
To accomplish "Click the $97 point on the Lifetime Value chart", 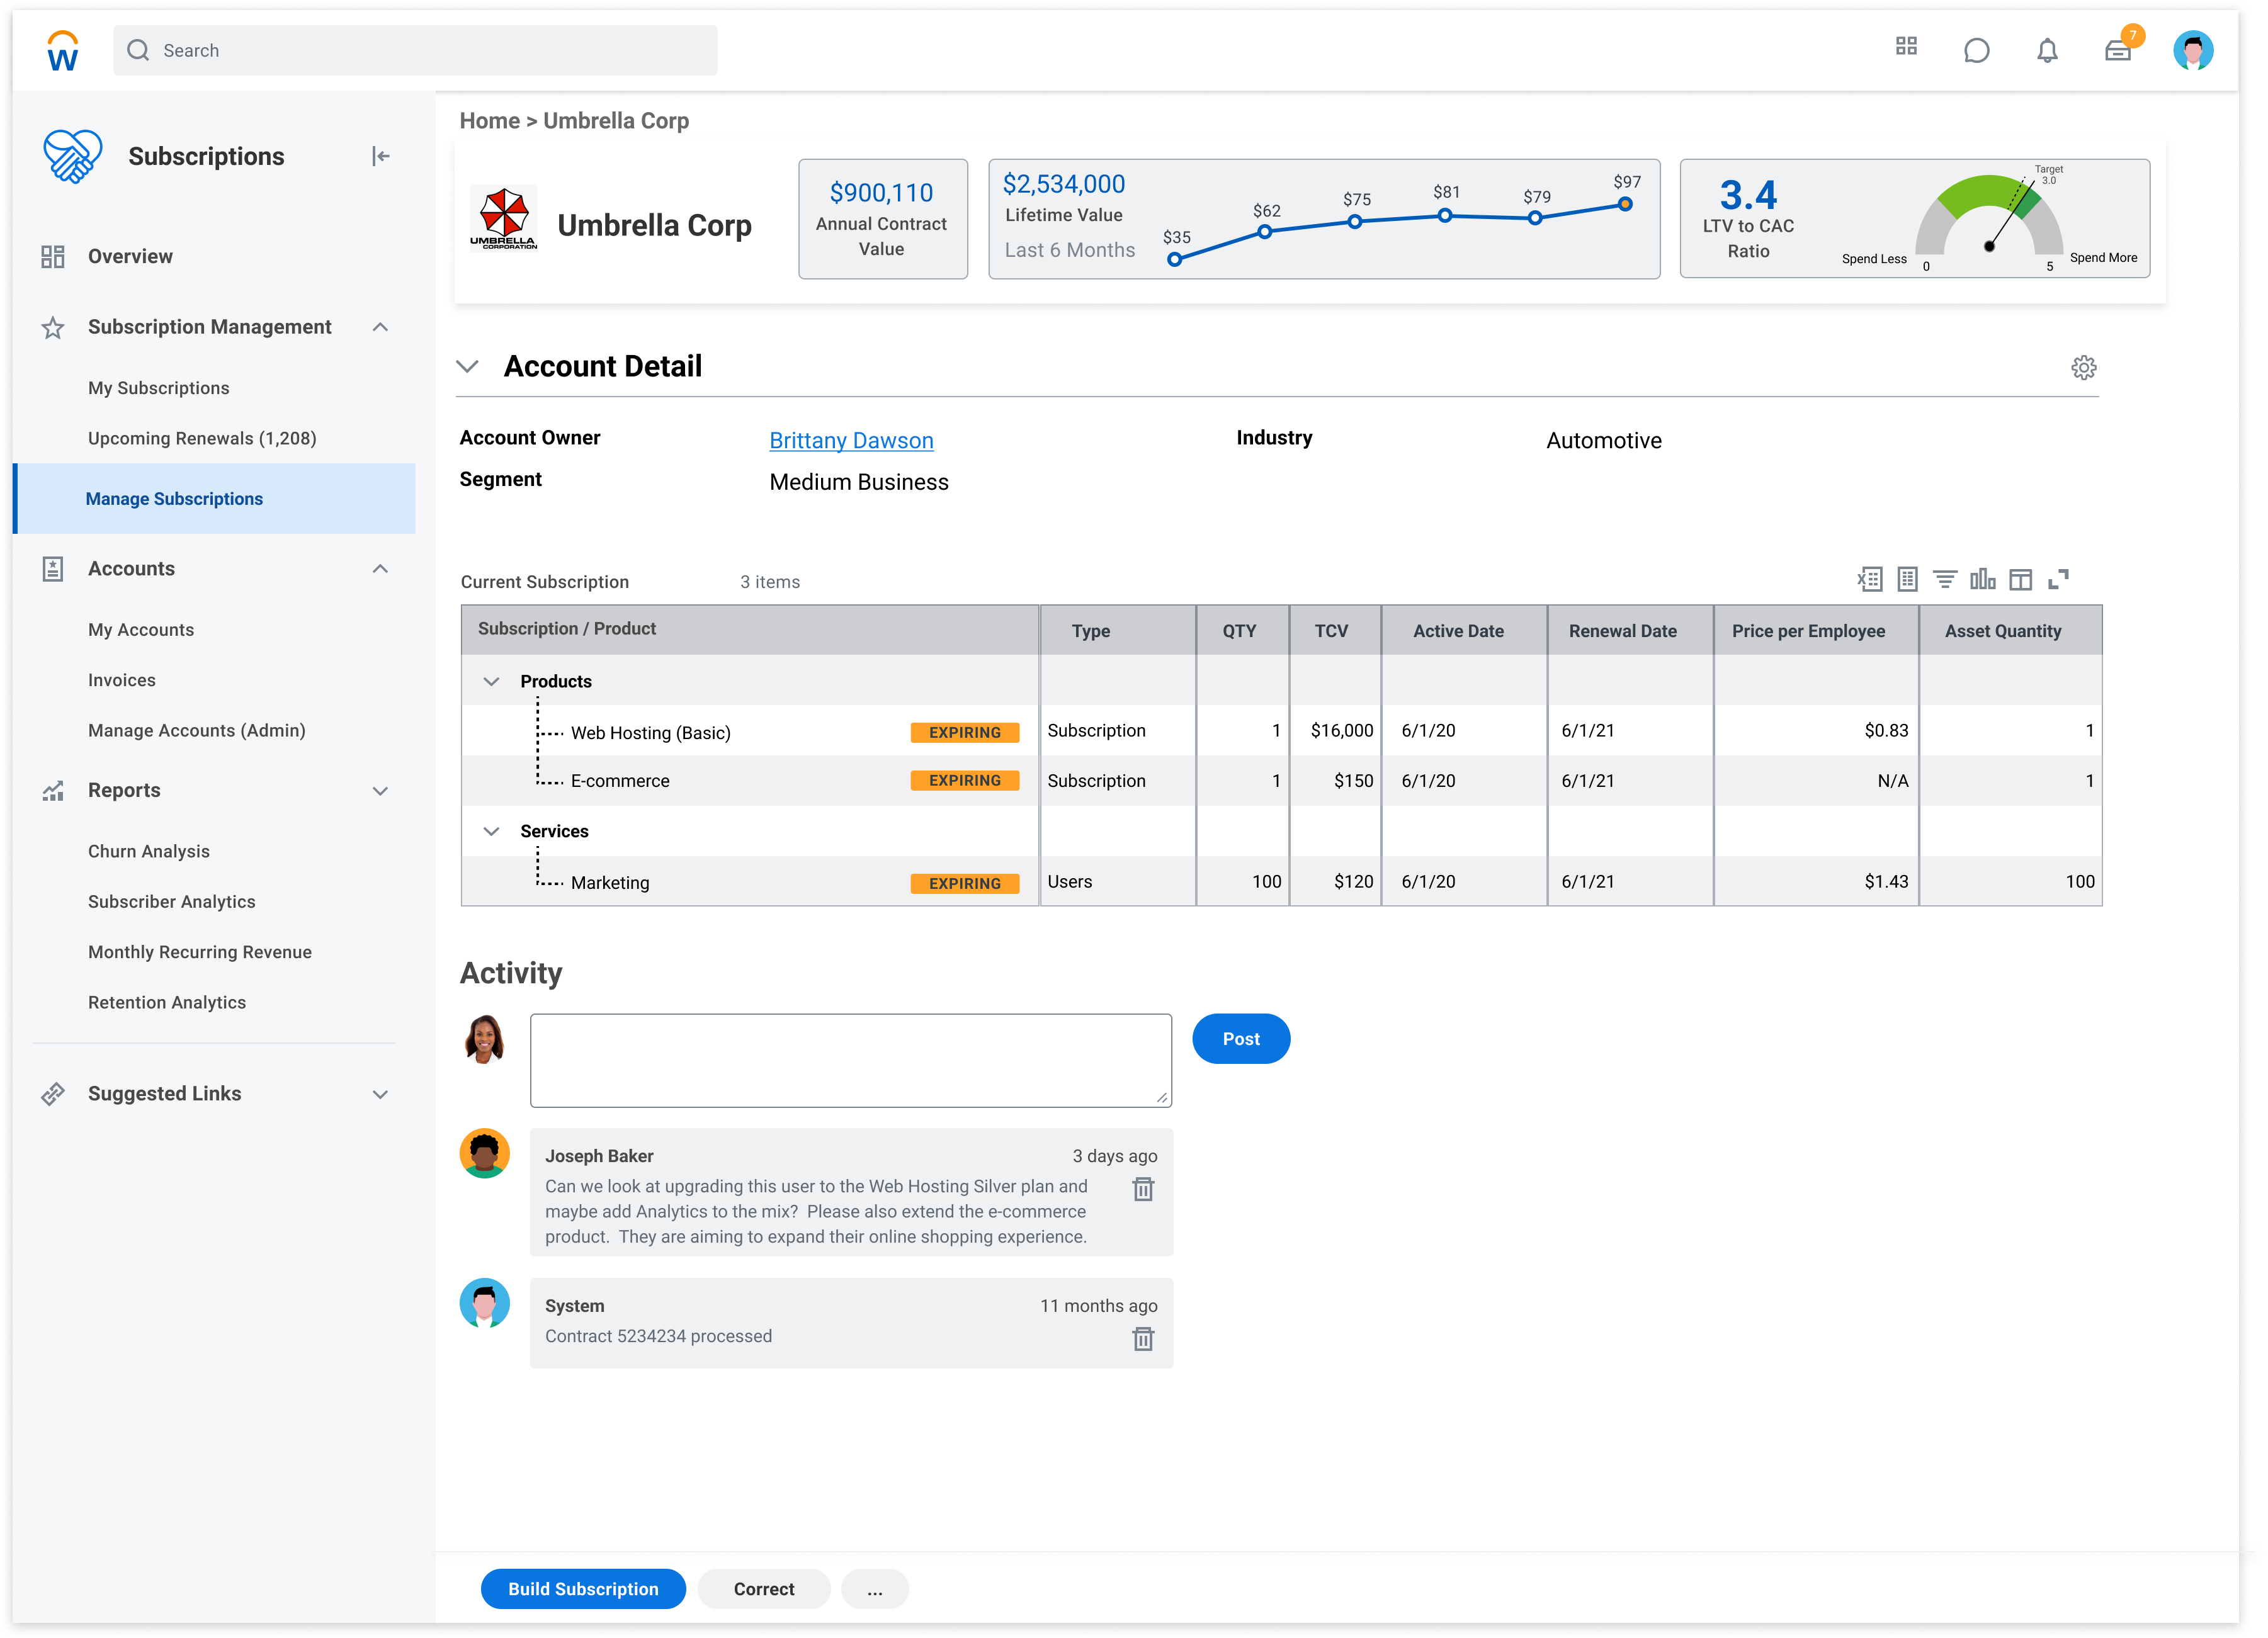I will point(1625,205).
